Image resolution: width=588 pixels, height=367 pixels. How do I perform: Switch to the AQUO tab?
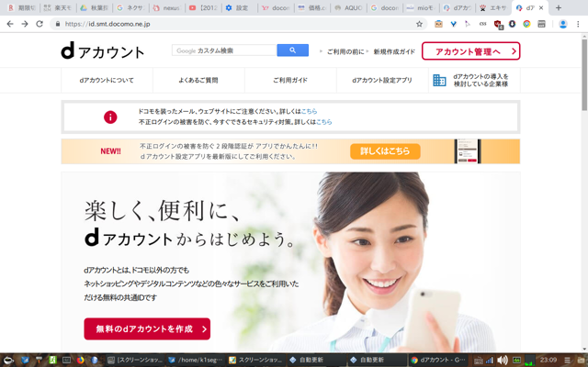[x=349, y=7]
